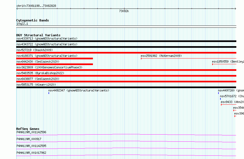Image resolution: width=244 pixels, height=159 pixels.
Task: Click the black bar under nsv4339713
Action: 126,41
